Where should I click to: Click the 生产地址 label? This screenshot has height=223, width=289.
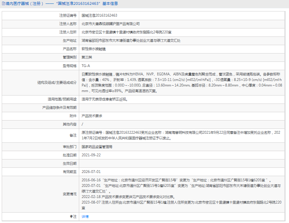(69, 41)
